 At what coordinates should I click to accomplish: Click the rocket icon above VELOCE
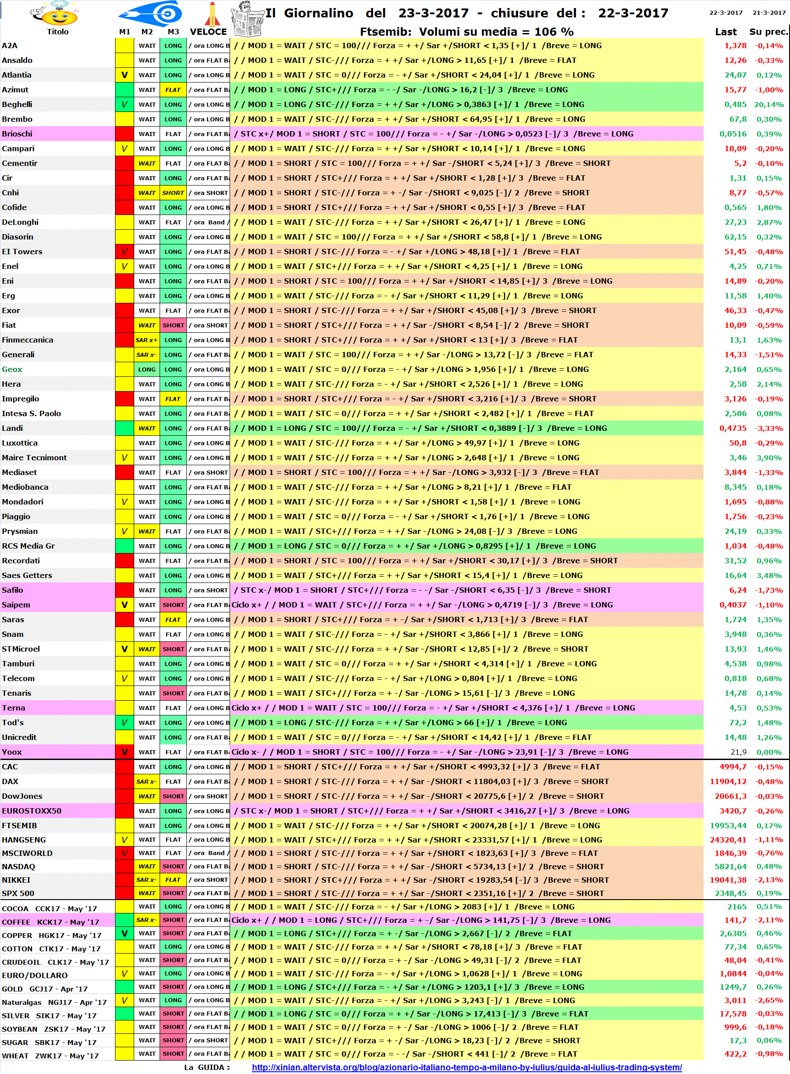coord(212,13)
